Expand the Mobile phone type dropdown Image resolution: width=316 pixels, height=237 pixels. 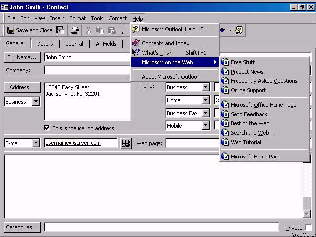(205, 126)
